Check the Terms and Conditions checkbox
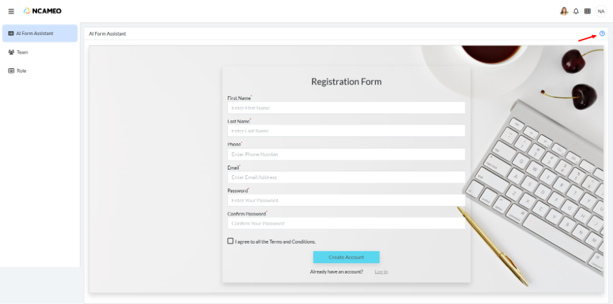Image resolution: width=613 pixels, height=304 pixels. click(x=230, y=241)
